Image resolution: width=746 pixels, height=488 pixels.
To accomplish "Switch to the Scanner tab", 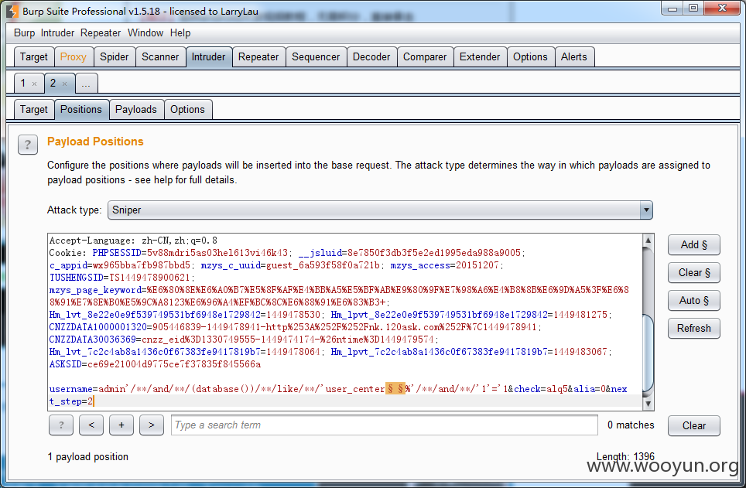I will point(160,57).
